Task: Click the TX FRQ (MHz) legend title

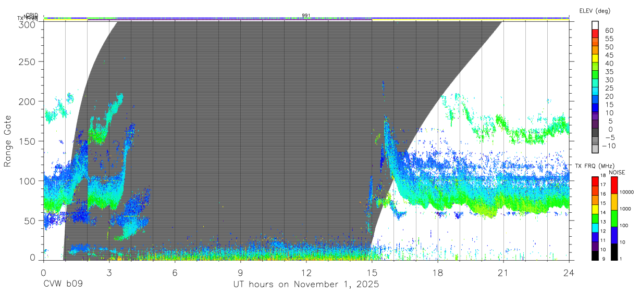Action: (x=594, y=166)
